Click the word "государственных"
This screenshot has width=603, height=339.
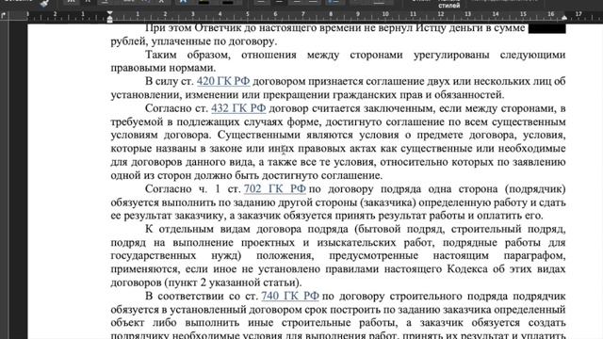click(153, 255)
